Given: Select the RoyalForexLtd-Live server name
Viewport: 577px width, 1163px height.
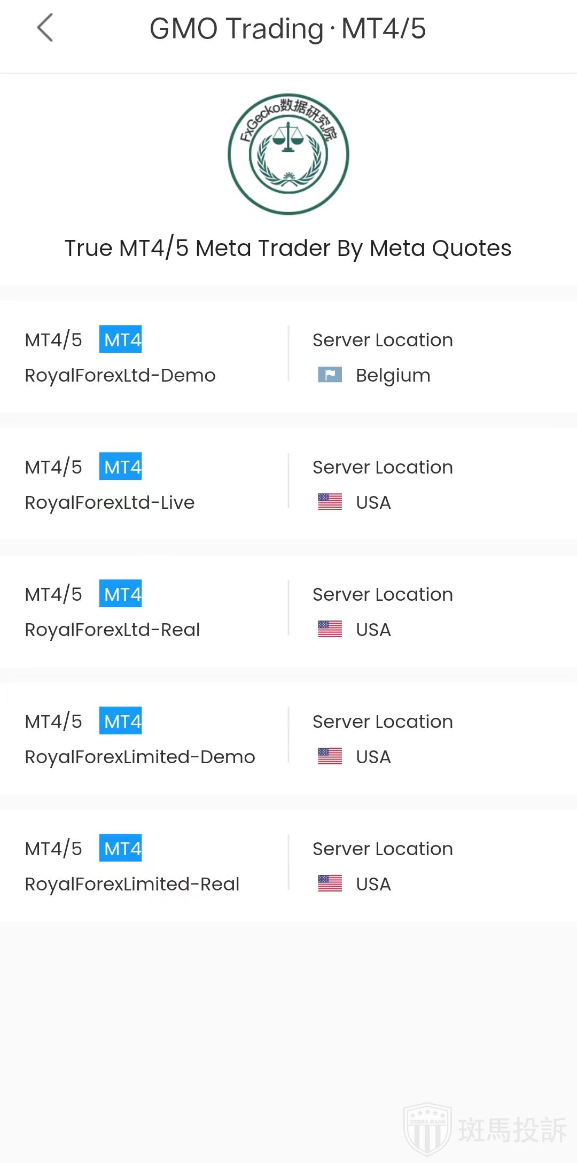Looking at the screenshot, I should click(x=110, y=502).
